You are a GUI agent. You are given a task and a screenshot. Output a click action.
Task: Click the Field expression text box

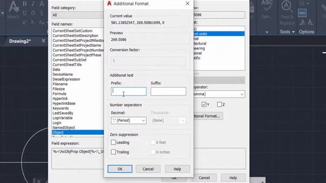coord(77,159)
